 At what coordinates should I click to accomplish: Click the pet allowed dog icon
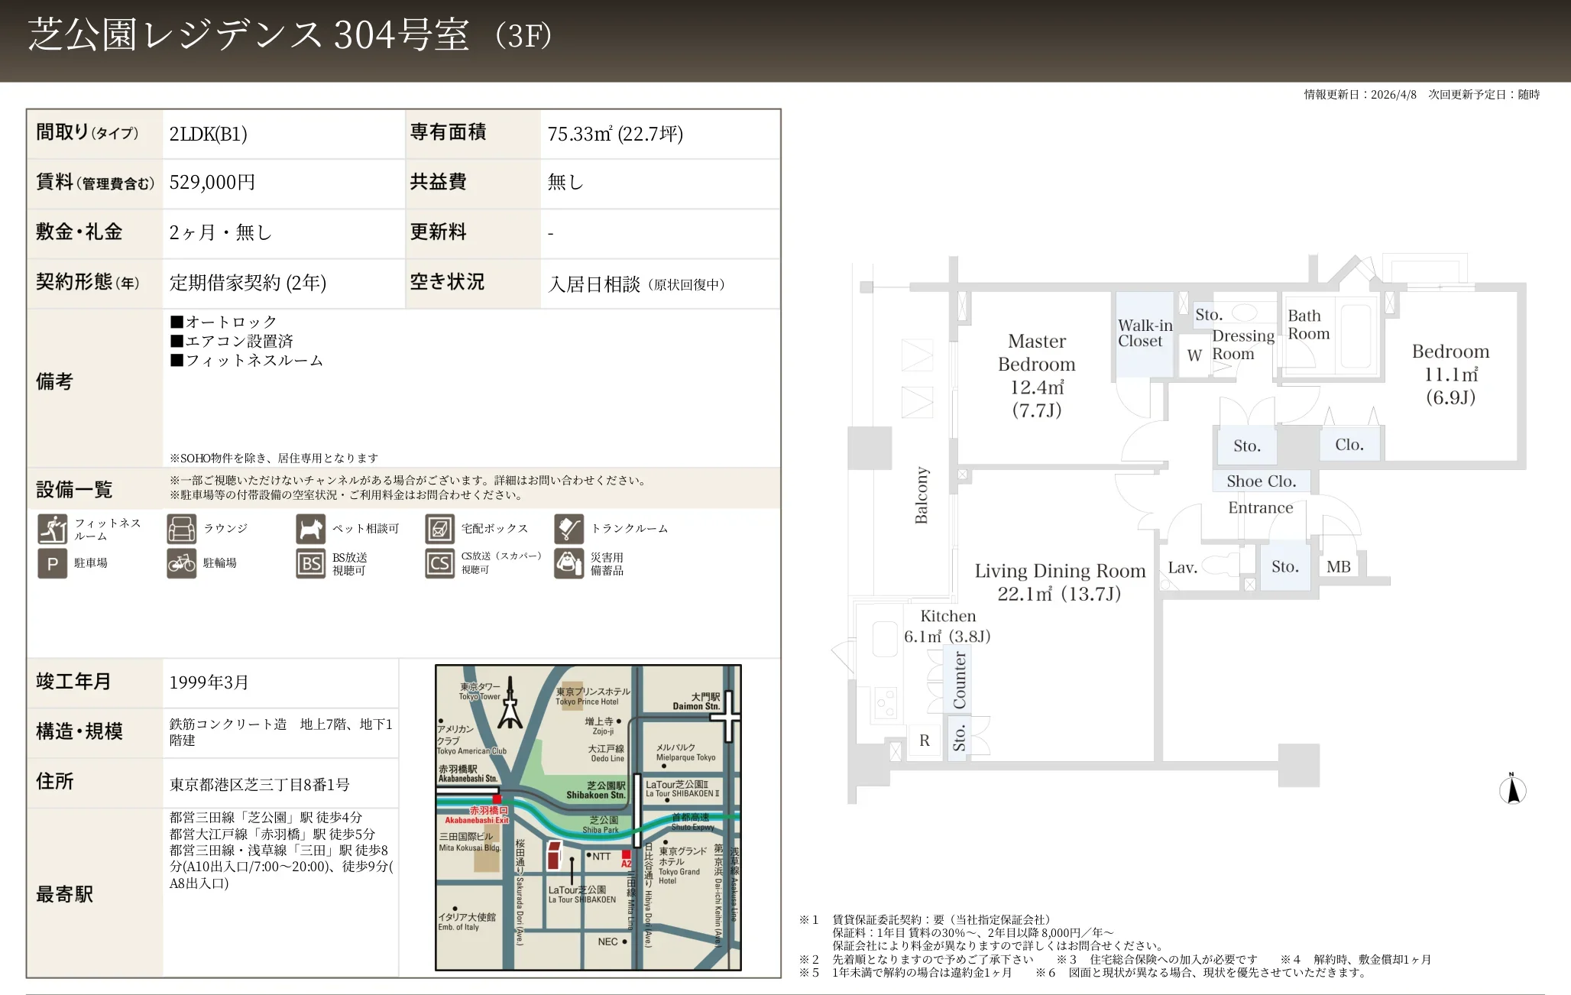311,529
